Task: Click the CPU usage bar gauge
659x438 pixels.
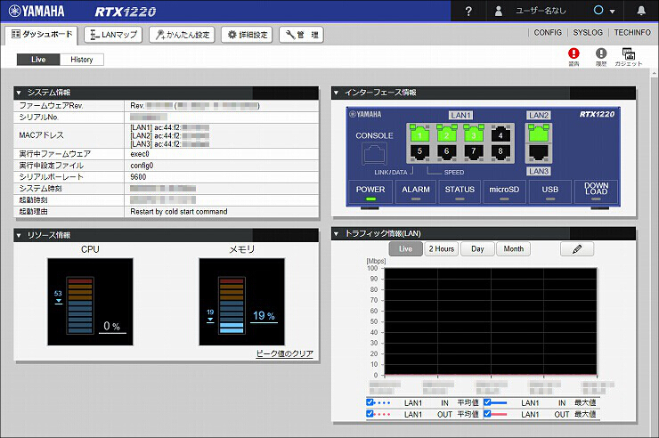Action: [80, 305]
